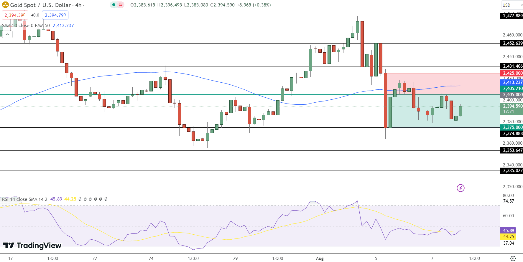The height and width of the screenshot is (262, 523).
Task: Select the green 2,375.000 target level label
Action: (512, 127)
